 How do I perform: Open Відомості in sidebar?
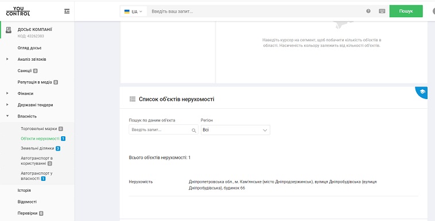[x=27, y=202]
